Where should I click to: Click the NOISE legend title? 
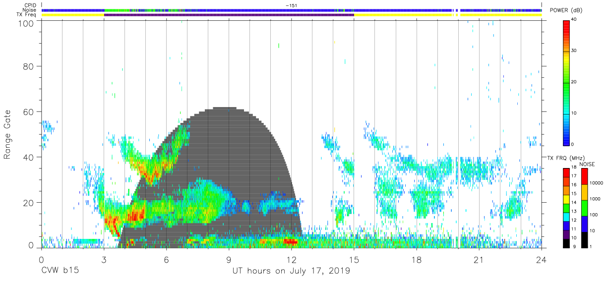click(x=587, y=164)
